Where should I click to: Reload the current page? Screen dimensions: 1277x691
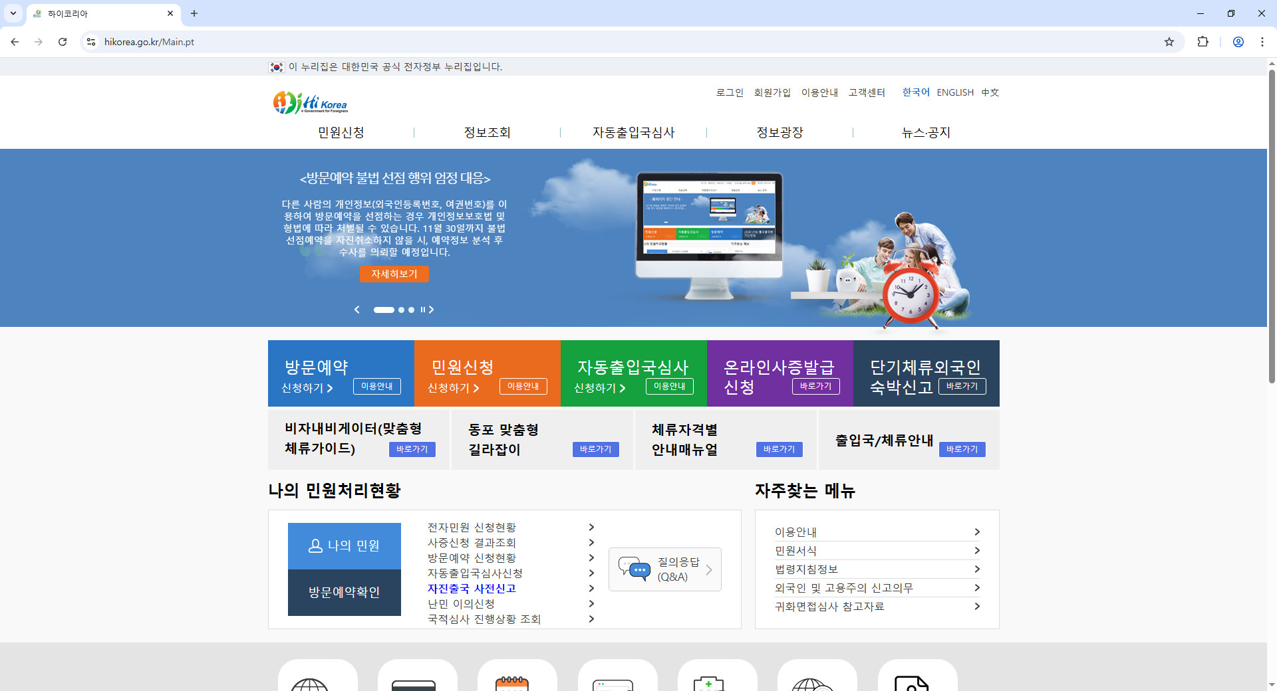(x=63, y=42)
